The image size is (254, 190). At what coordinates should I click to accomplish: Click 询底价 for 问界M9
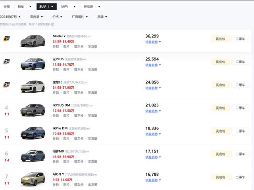point(221,154)
